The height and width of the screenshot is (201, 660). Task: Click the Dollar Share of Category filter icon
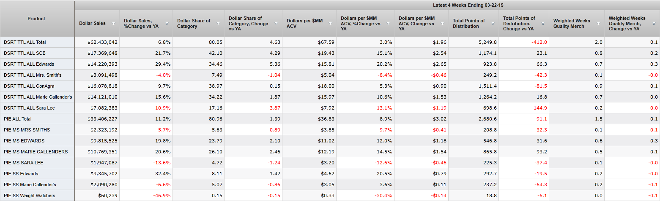[218, 24]
